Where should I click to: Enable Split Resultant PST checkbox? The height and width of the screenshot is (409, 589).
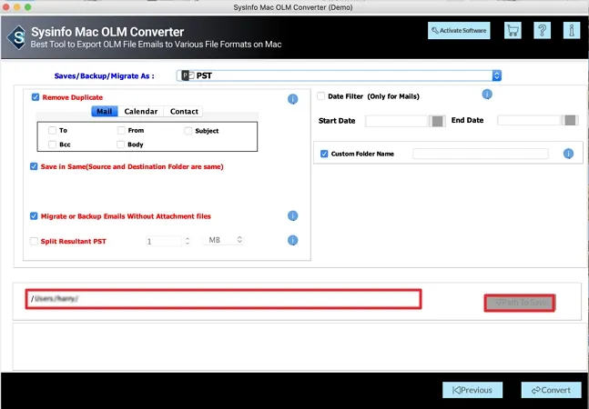click(x=34, y=241)
